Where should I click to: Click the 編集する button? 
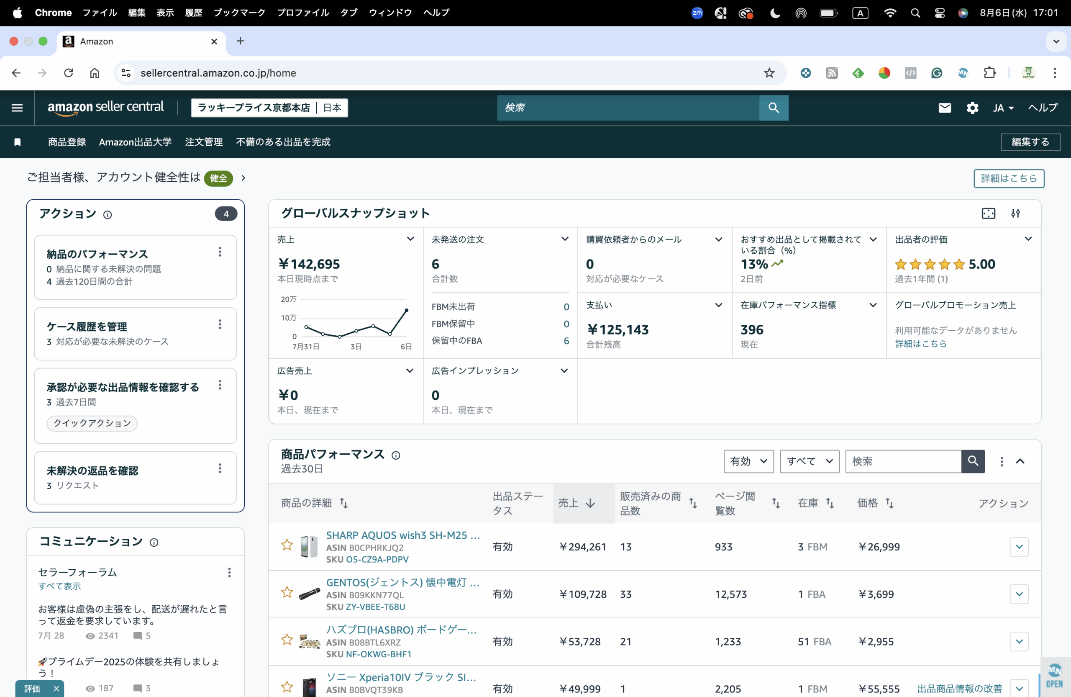1030,142
